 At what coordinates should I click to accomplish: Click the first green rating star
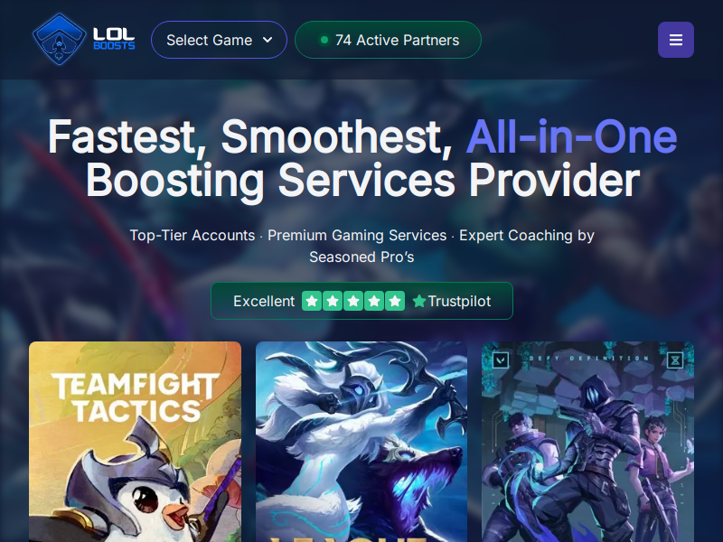pos(312,301)
